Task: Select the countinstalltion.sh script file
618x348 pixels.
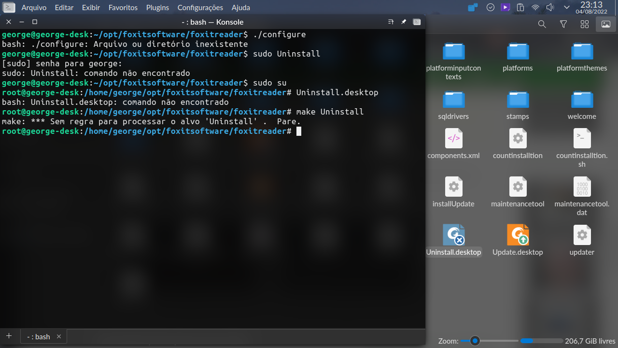Action: (x=582, y=148)
